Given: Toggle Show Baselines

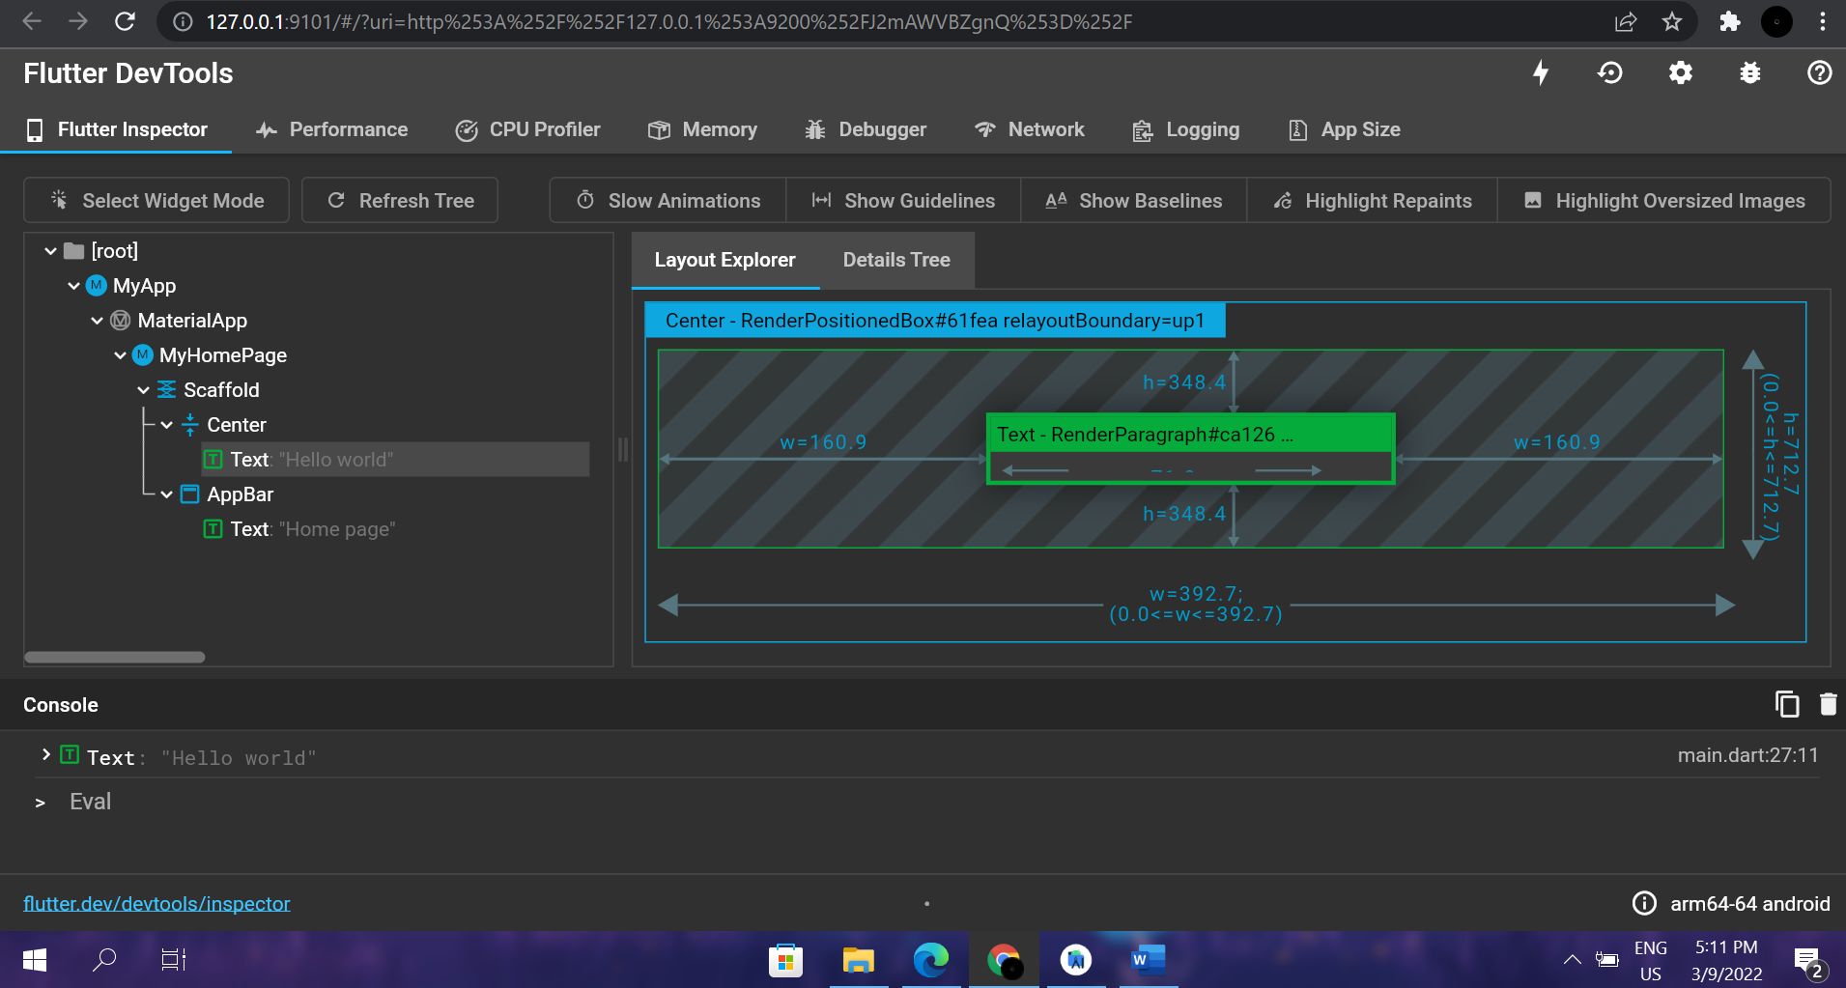Looking at the screenshot, I should [x=1134, y=200].
